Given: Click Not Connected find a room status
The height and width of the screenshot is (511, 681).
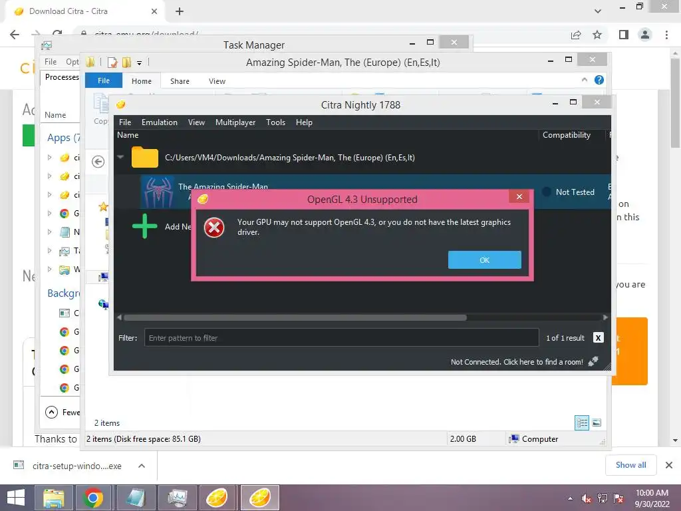Looking at the screenshot, I should 517,362.
